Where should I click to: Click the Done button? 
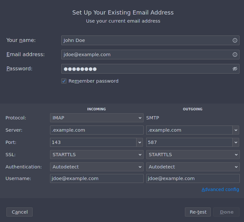coord(227,212)
